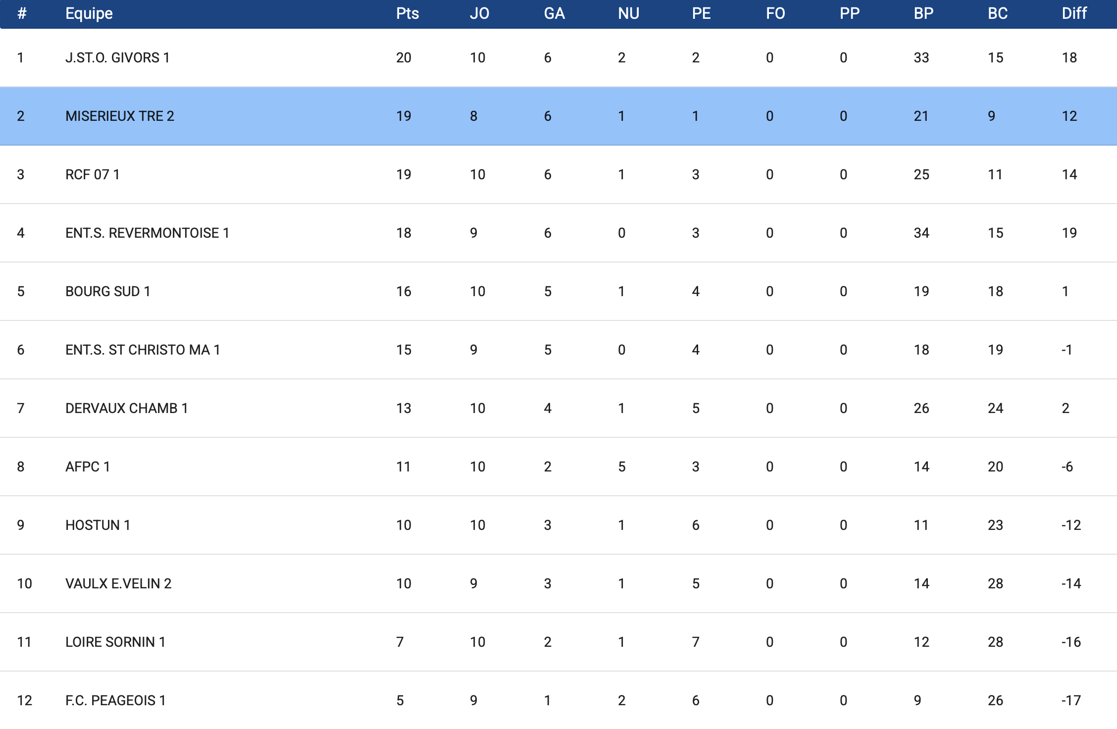Click the NU column header
The height and width of the screenshot is (729, 1117).
pos(628,13)
